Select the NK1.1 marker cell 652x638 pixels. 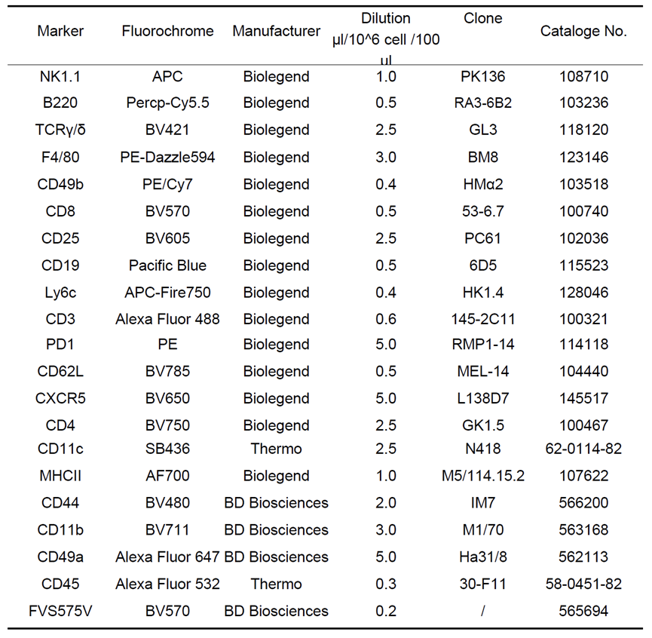click(60, 76)
